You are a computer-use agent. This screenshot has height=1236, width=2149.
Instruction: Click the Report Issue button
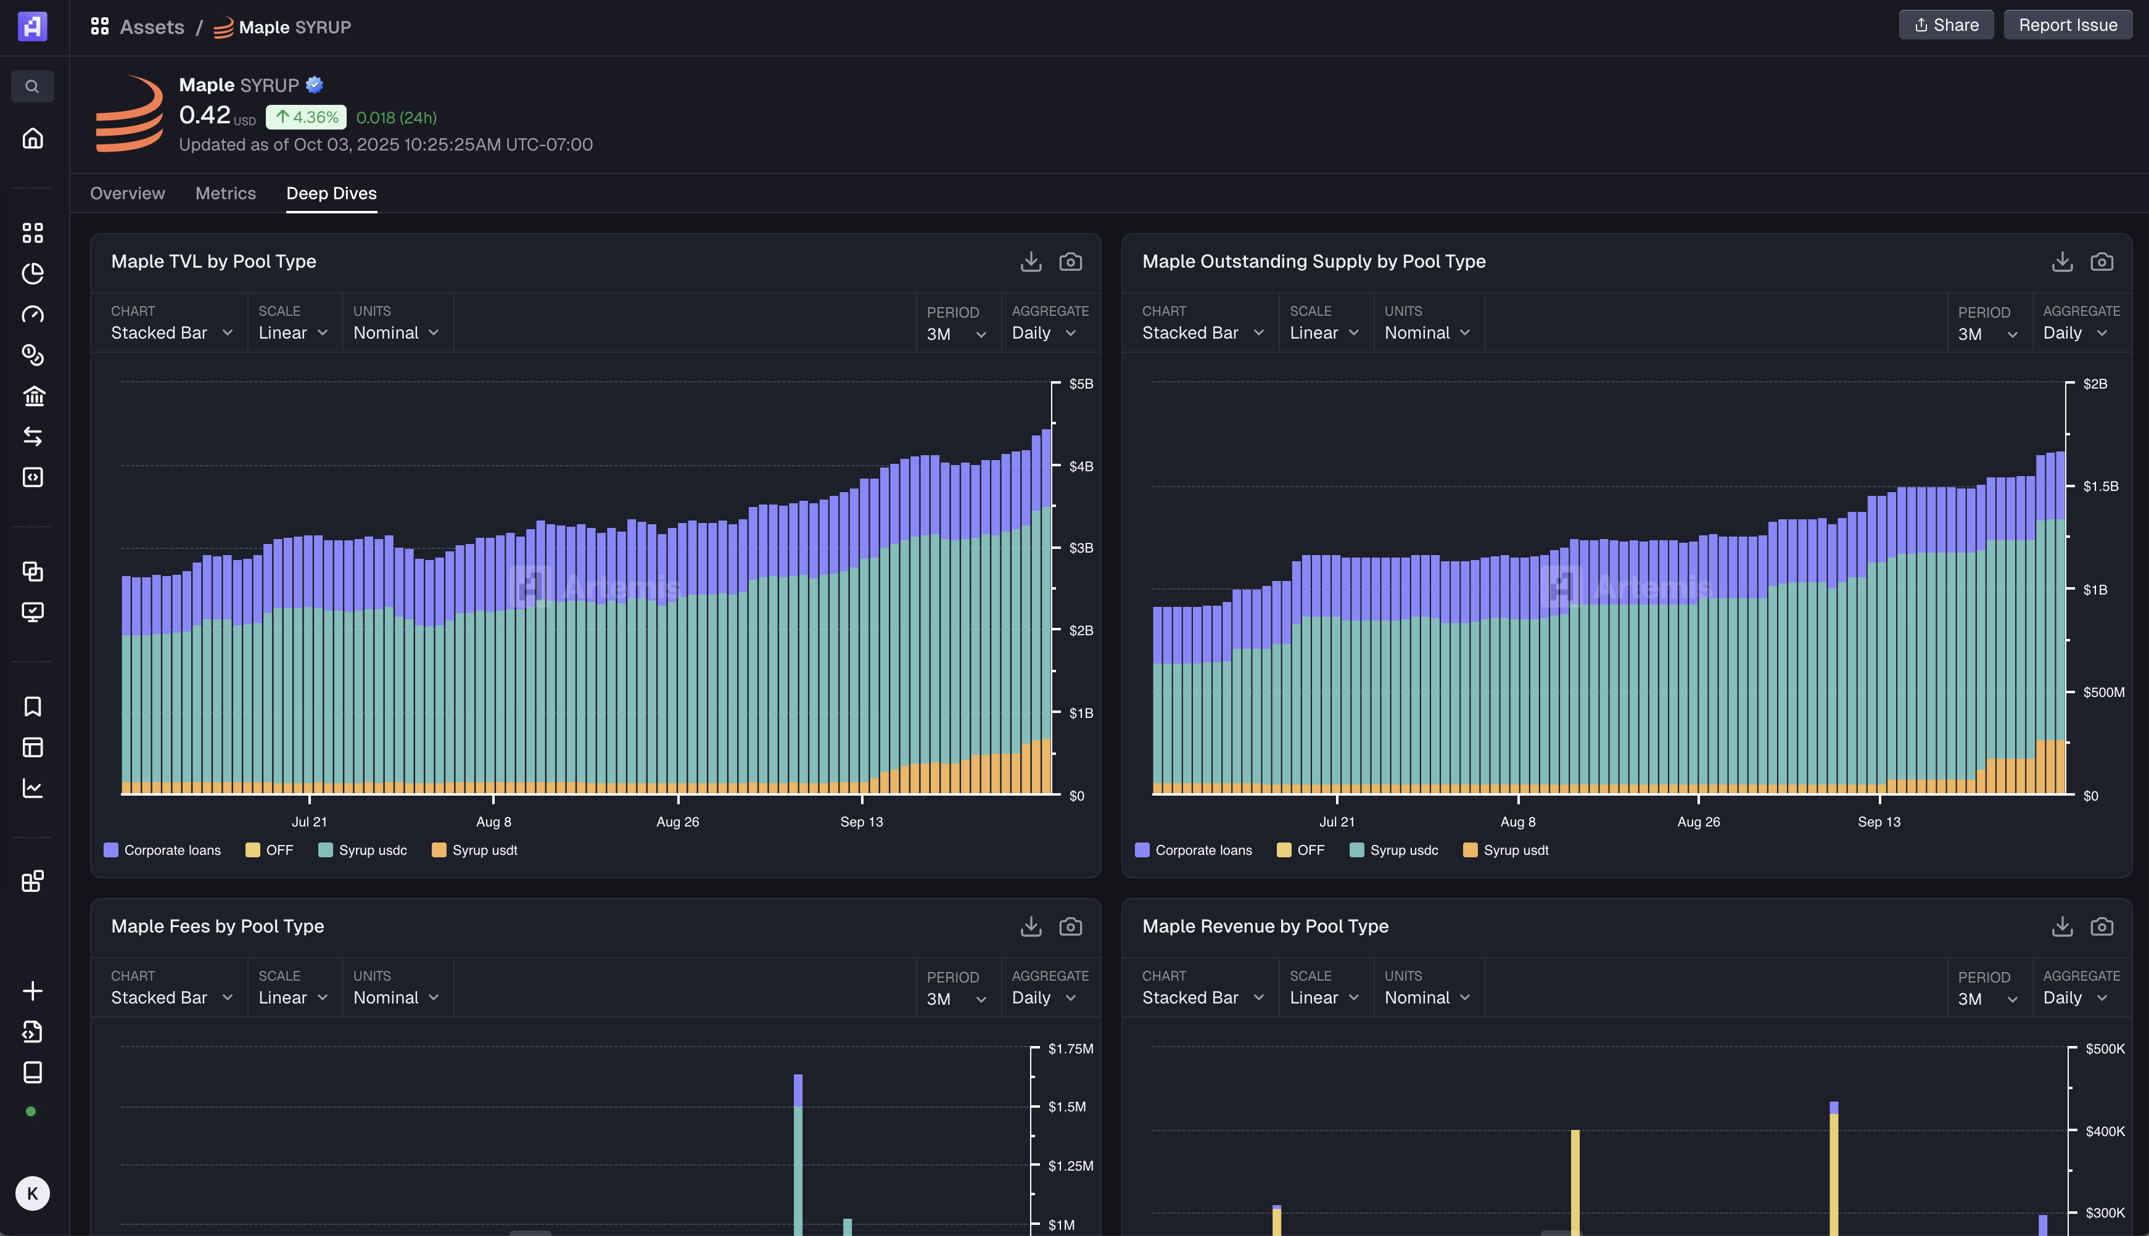[x=2068, y=25]
